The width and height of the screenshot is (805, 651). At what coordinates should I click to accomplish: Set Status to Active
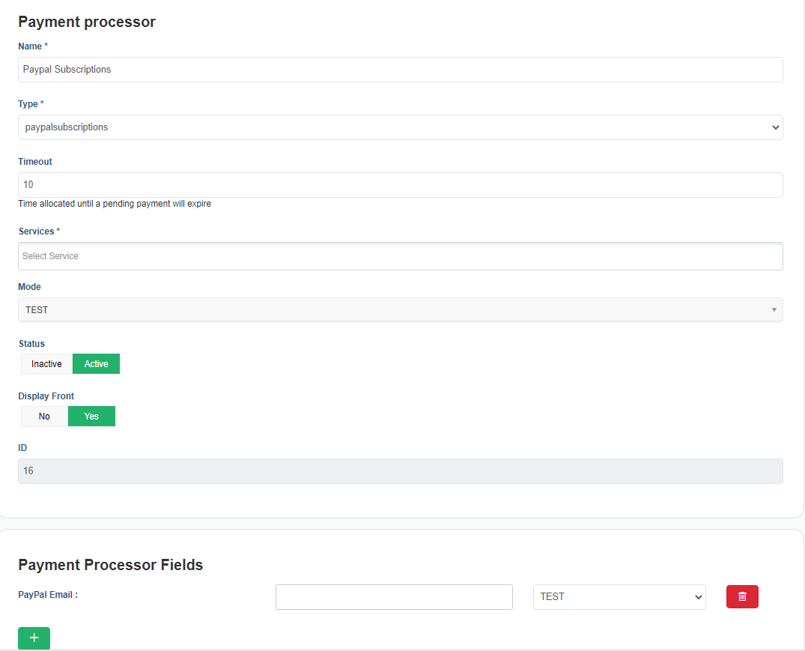click(x=96, y=363)
